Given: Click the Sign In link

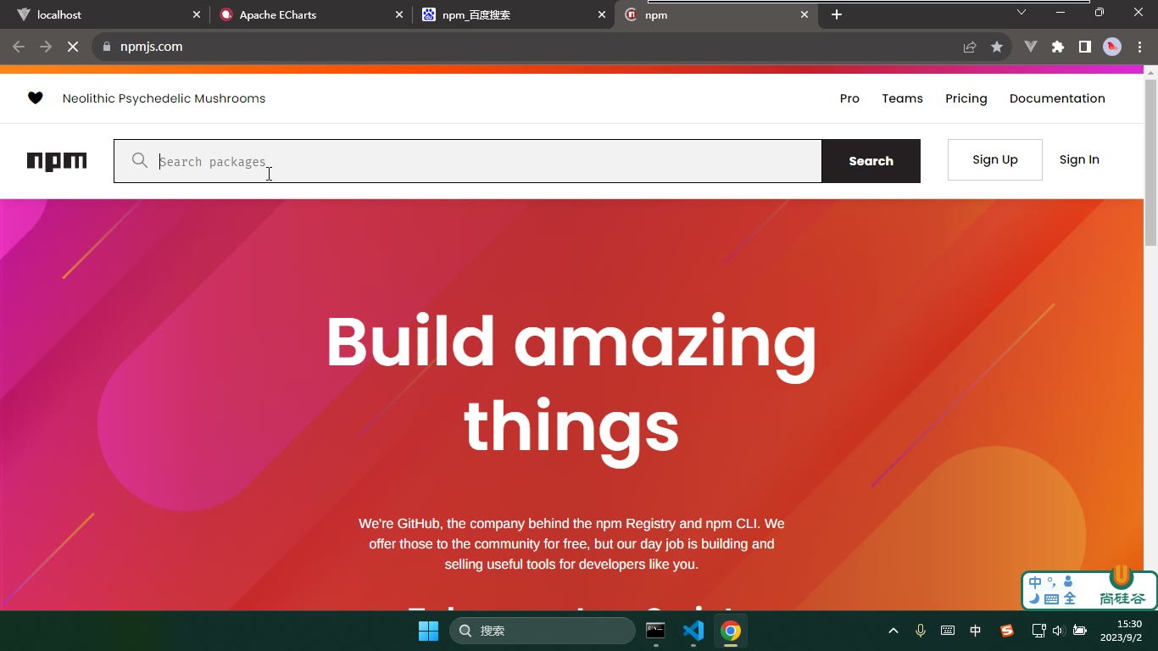Looking at the screenshot, I should [1079, 159].
